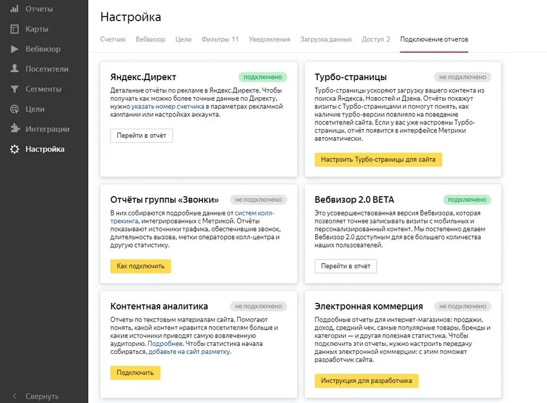This screenshot has height=403, width=547.
Task: Open the Фильтры 11 tab
Action: (220, 39)
